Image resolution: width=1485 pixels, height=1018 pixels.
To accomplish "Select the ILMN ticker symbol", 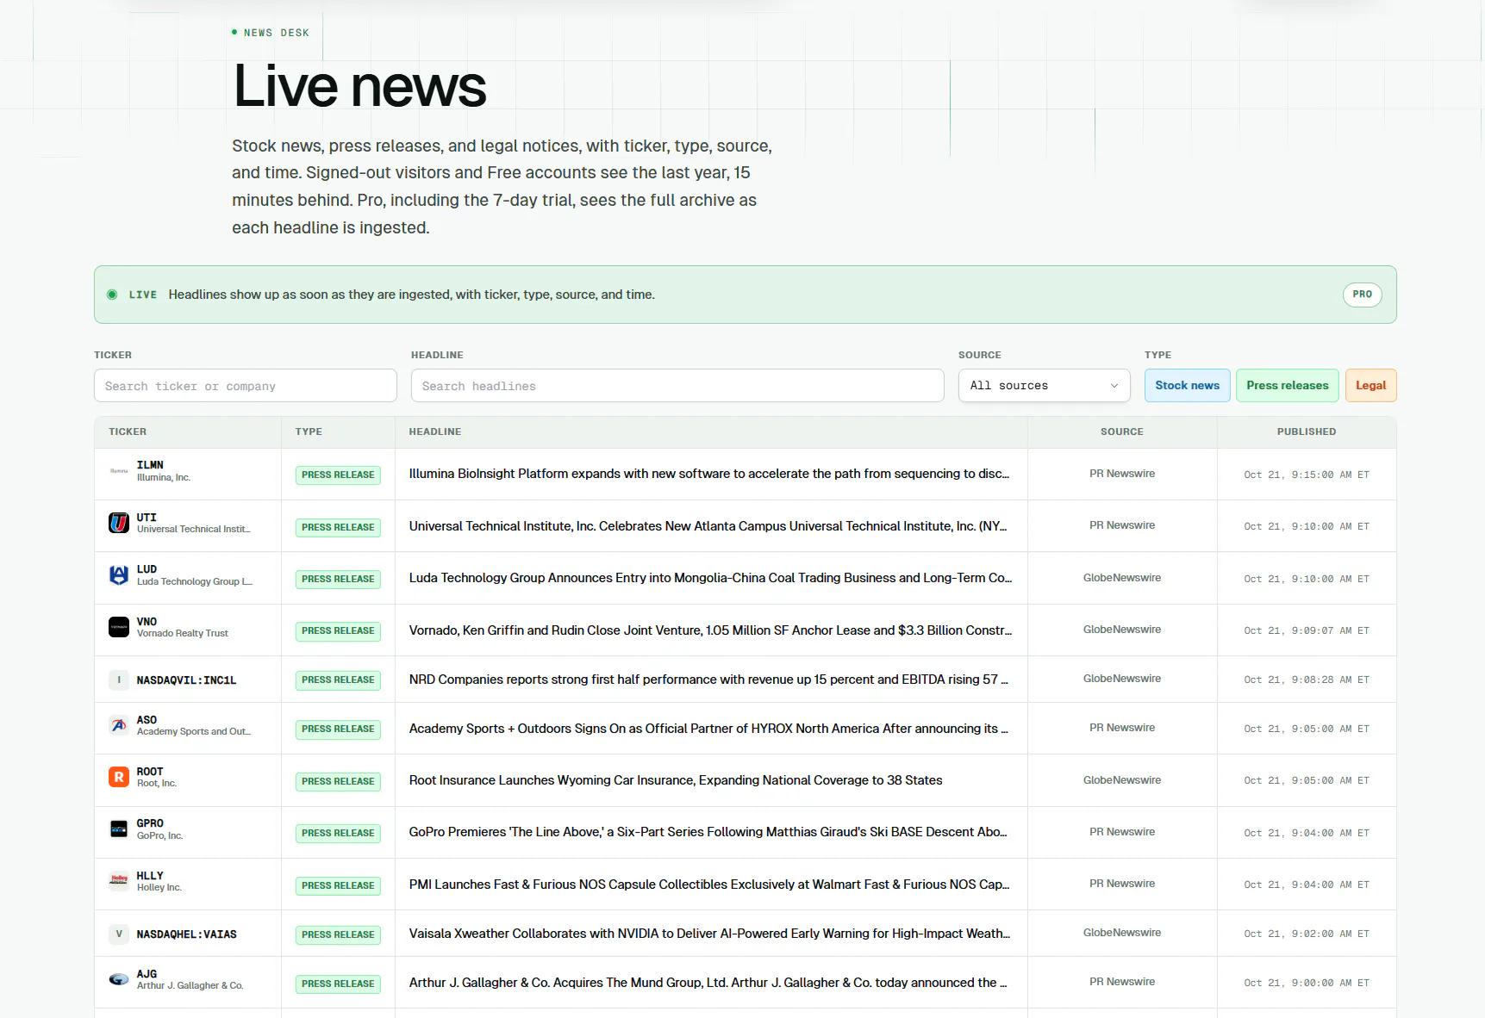I will 150,465.
